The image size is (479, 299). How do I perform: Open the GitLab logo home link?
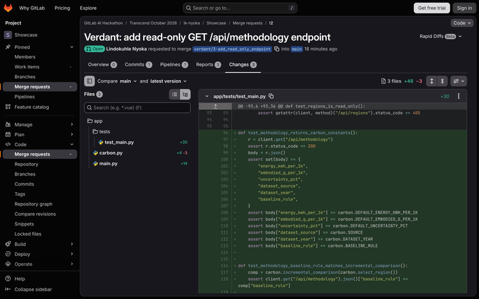8,8
